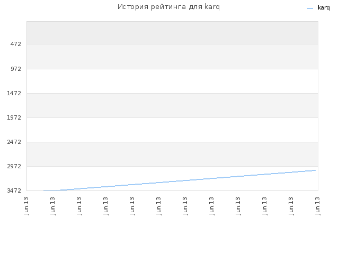Select the 1972 y-axis label
Screen dimensions: 339x254
(14, 117)
